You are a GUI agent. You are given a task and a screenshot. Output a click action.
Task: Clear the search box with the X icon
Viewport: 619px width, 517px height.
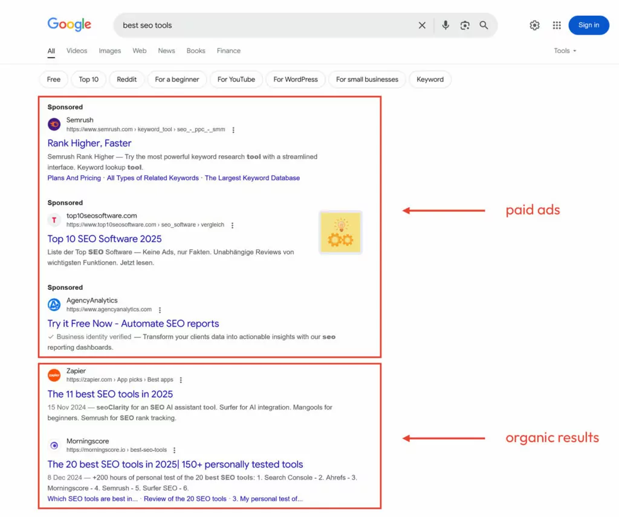click(x=422, y=25)
